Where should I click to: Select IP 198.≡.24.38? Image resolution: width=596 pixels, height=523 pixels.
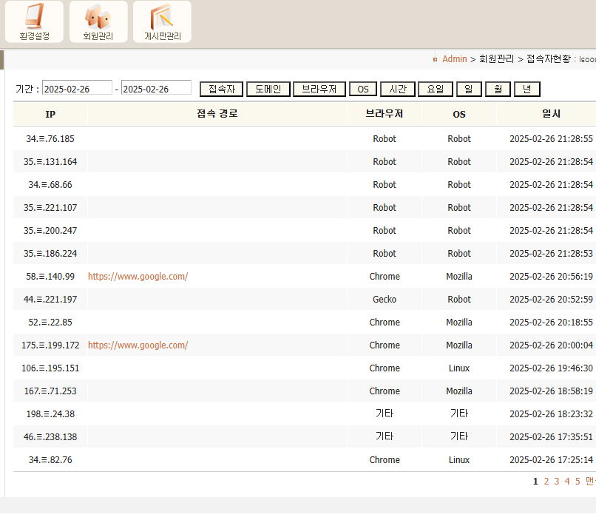[50, 414]
